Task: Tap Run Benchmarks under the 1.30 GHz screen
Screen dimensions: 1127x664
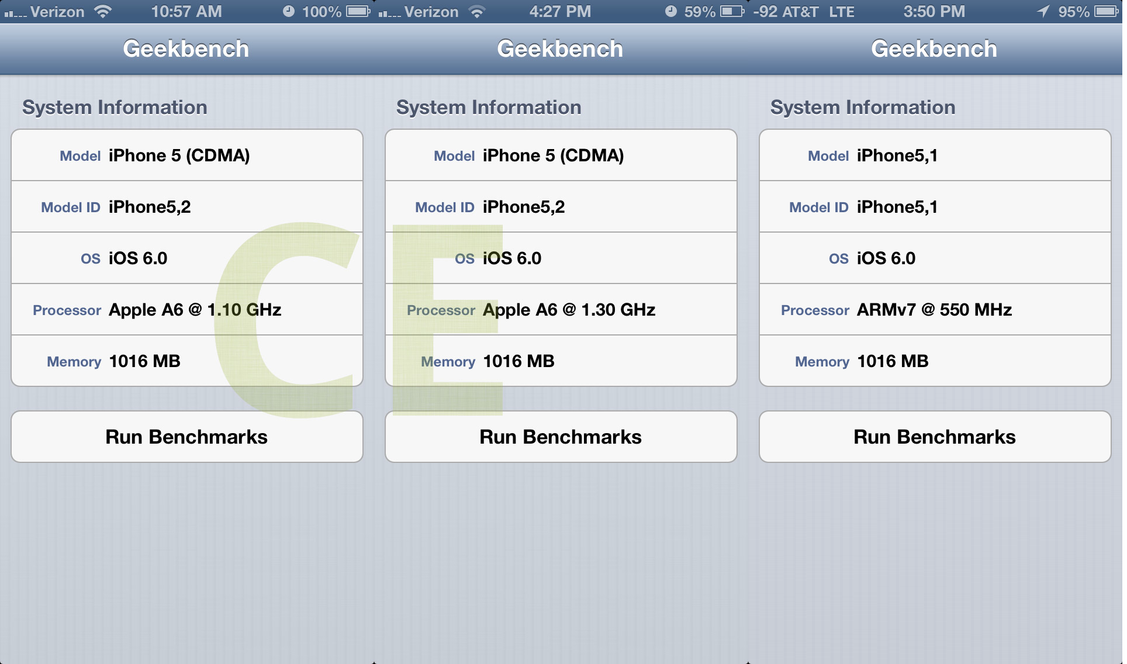Action: click(561, 437)
